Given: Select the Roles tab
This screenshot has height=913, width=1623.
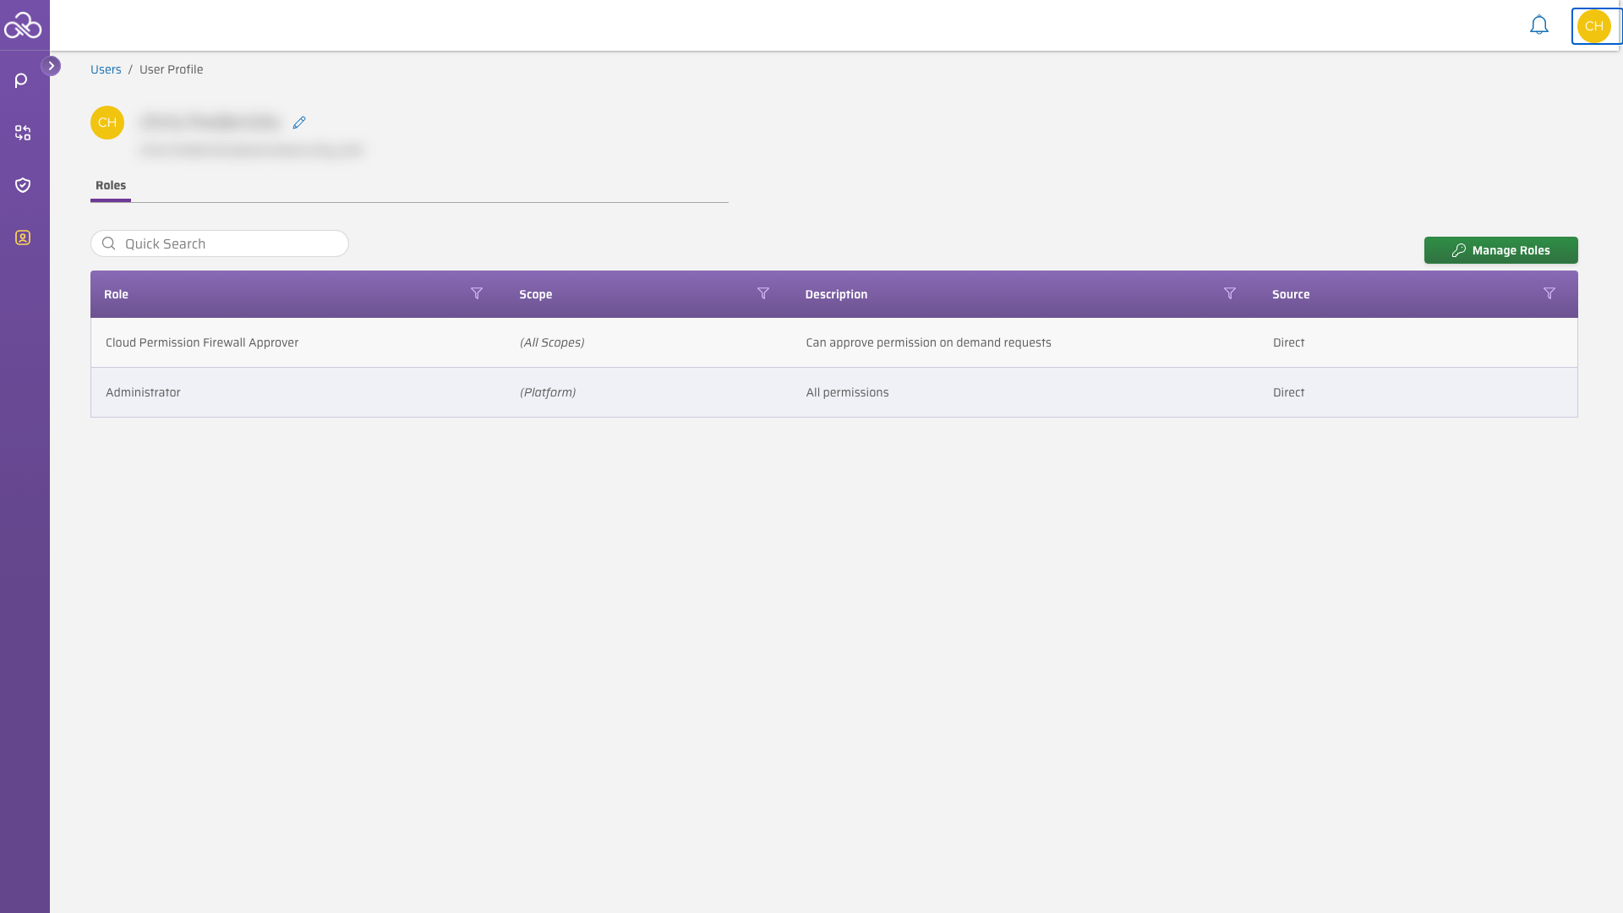Looking at the screenshot, I should click(111, 186).
